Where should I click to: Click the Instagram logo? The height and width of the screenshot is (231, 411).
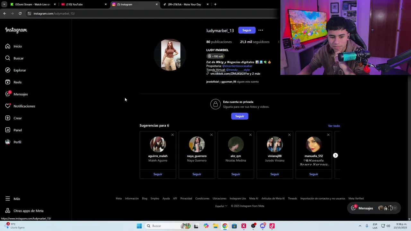(16, 30)
